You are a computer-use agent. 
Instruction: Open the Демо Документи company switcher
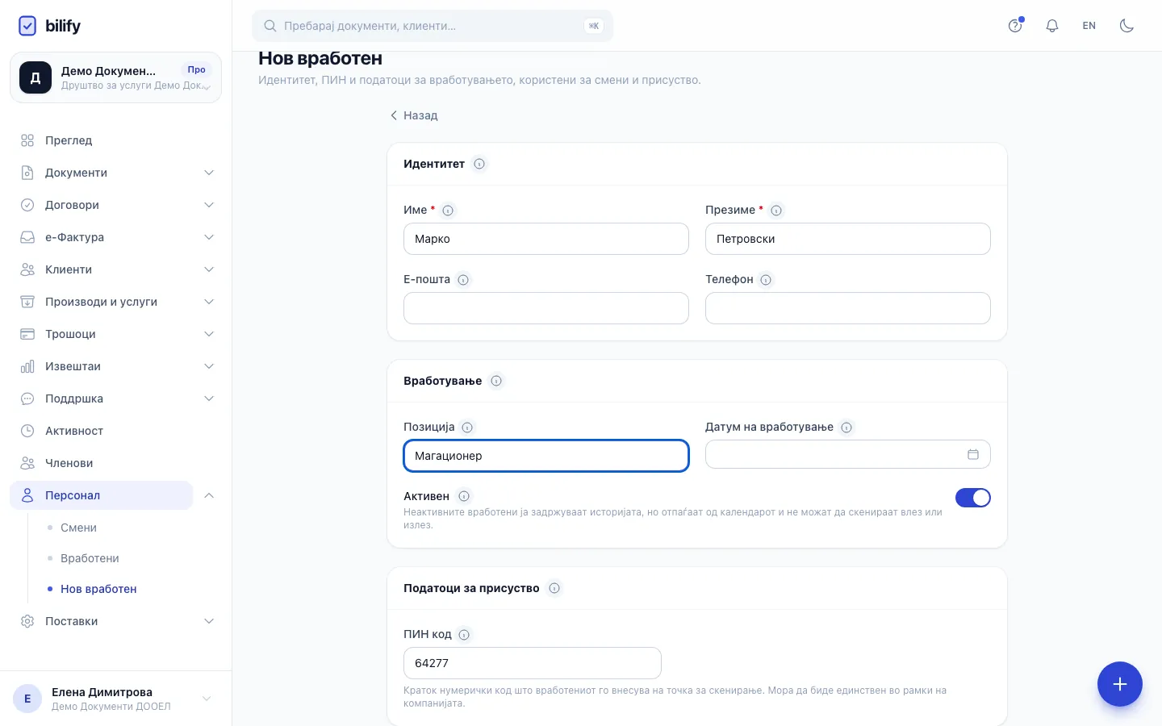115,77
